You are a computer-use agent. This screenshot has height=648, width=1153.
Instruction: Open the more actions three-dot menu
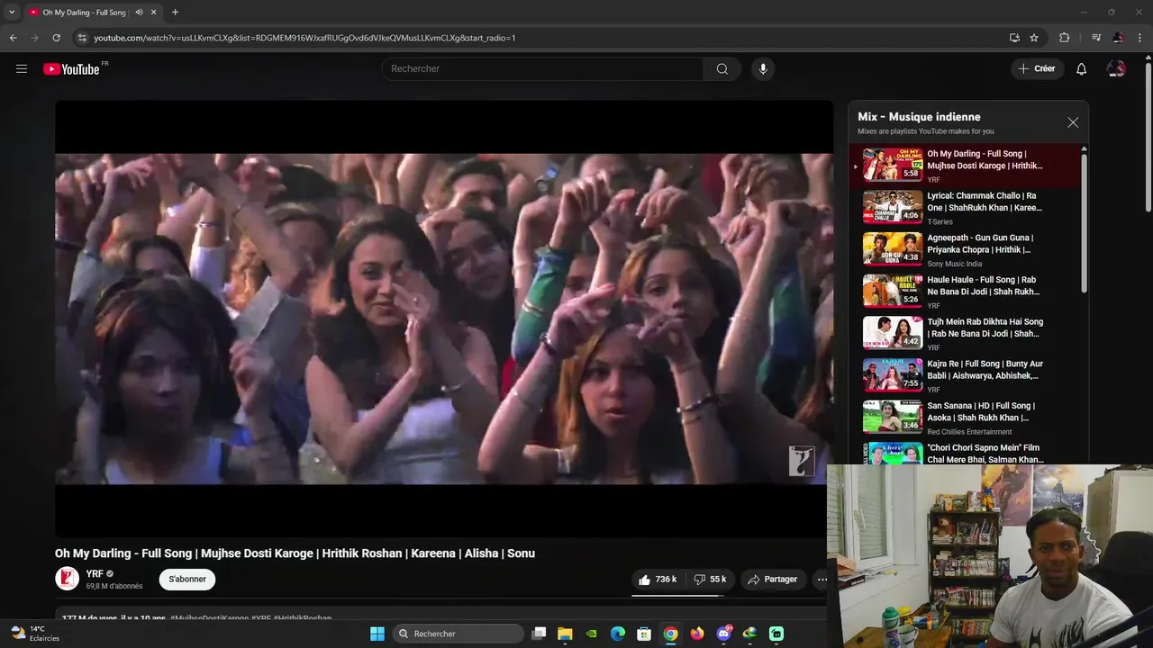coord(822,580)
